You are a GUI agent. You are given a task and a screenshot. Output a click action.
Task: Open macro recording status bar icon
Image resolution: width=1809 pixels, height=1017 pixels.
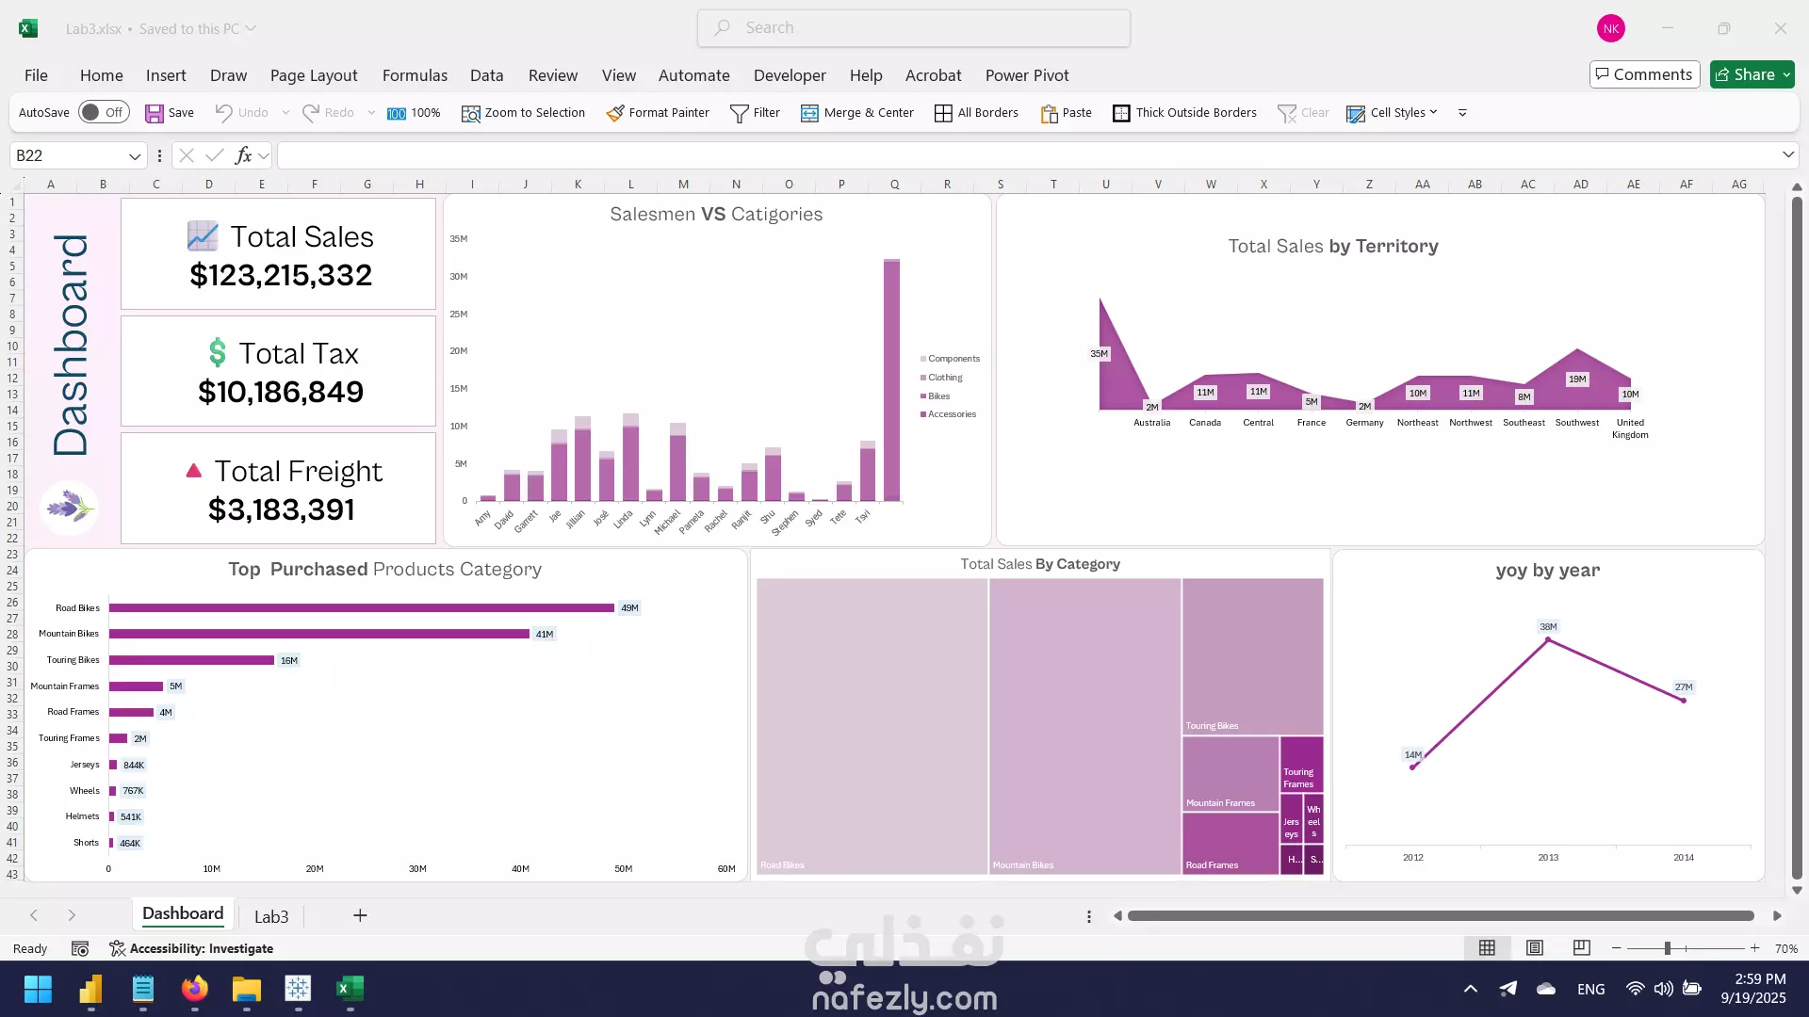click(x=80, y=948)
